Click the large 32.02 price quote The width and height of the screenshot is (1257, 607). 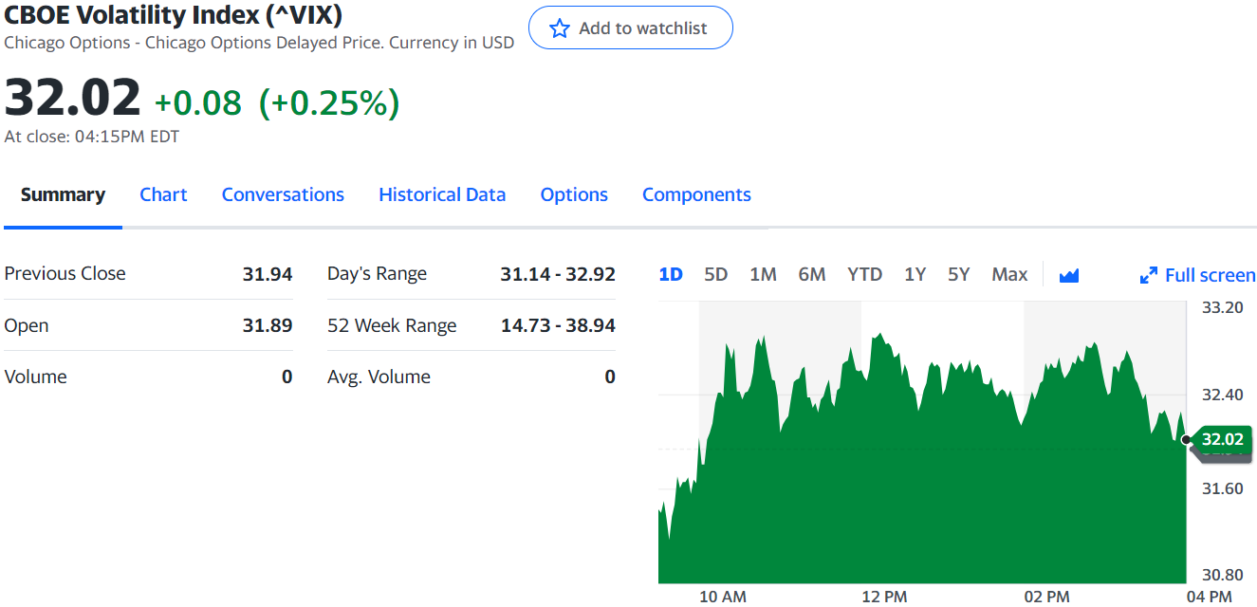pyautogui.click(x=73, y=98)
